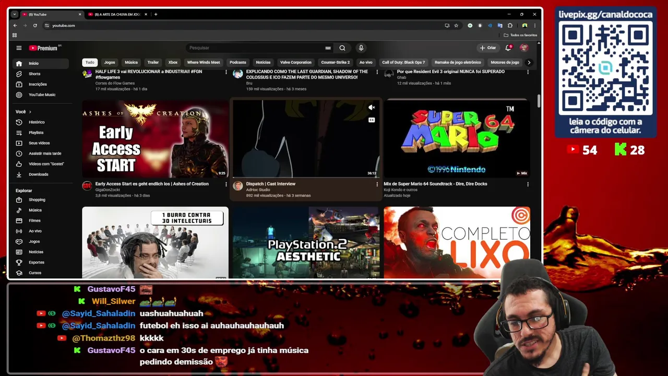The image size is (668, 376).
Task: Open the on-screen keyboard icon in the search box
Action: tap(328, 48)
